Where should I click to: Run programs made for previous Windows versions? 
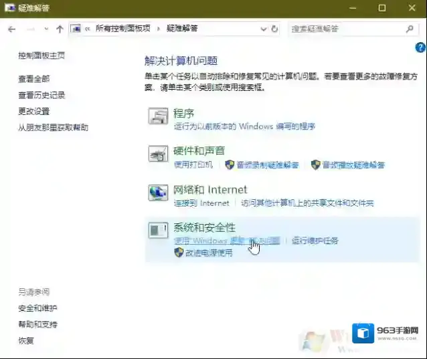(x=244, y=126)
